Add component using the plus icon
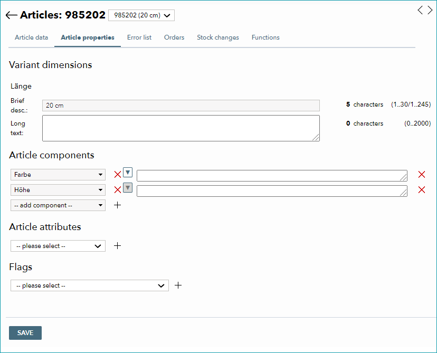Viewport: 437px width, 353px height. [x=118, y=205]
